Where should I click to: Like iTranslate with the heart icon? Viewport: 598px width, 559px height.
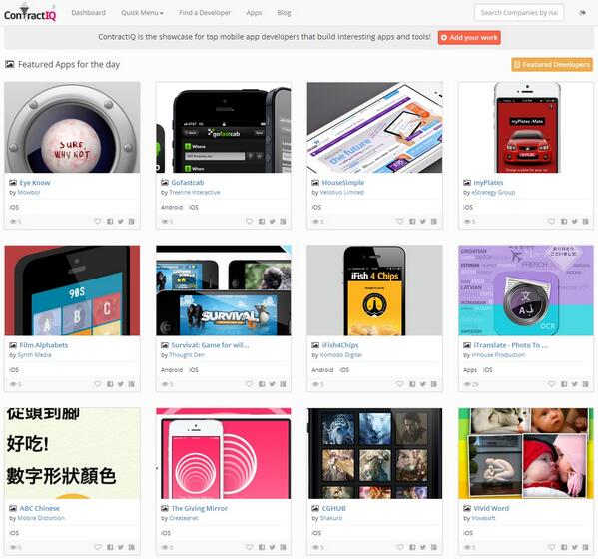[551, 384]
